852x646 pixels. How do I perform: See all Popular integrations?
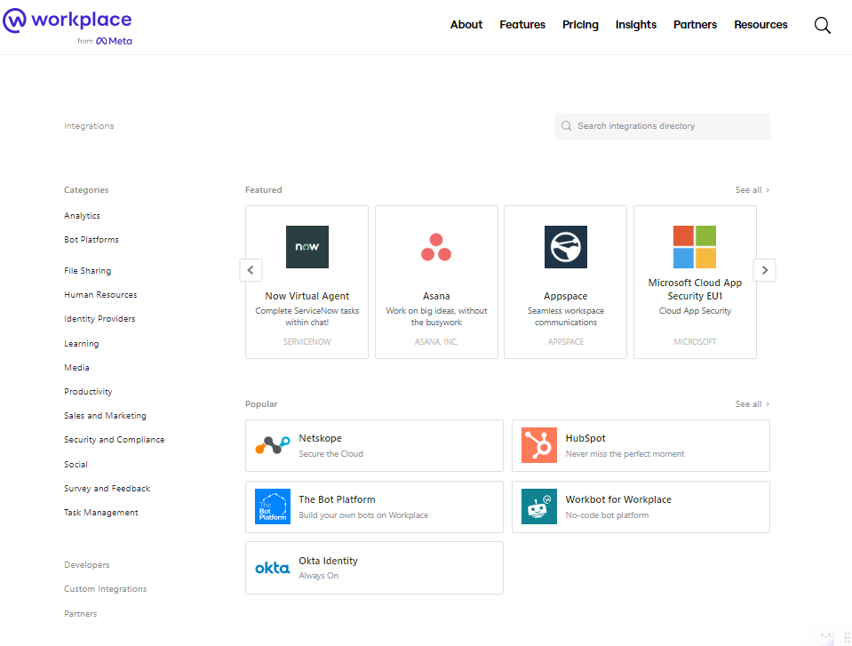(752, 403)
